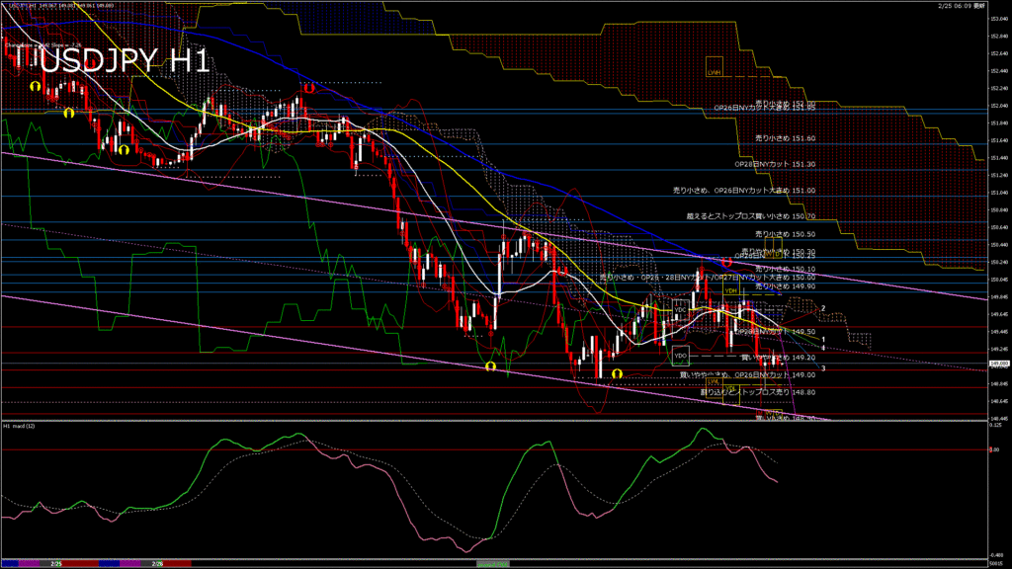Click the 2/26 date marker on timeline

point(156,563)
